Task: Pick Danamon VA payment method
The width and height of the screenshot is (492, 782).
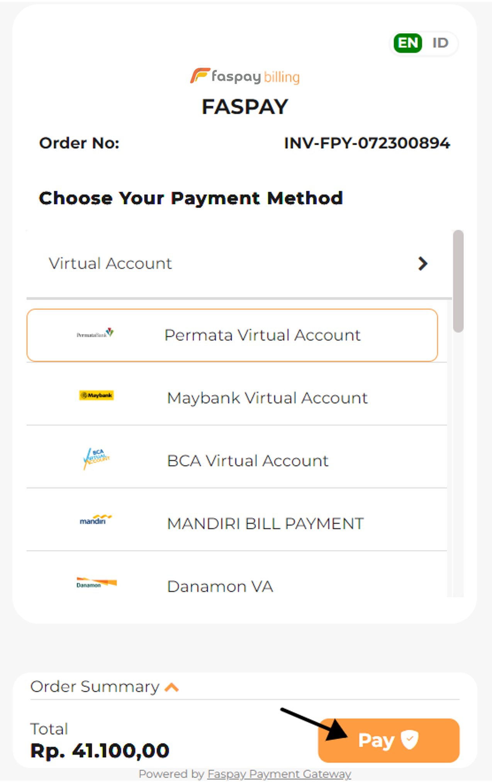Action: pos(220,587)
